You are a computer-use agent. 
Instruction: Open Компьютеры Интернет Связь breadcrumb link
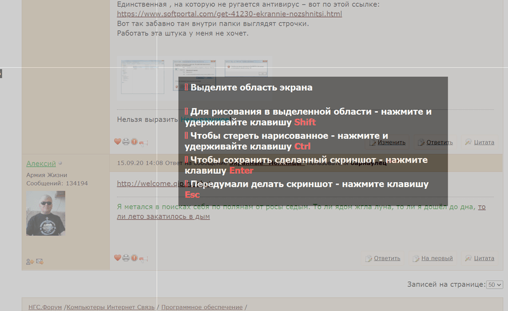[110, 307]
